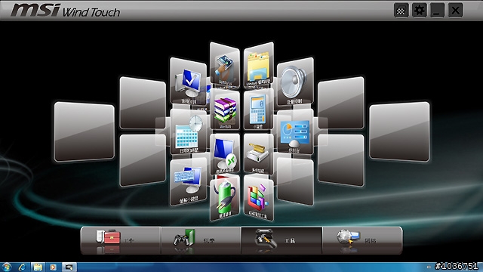Select the Wind Touch taskbar button
Viewport: 483px width, 272px height.
tap(69, 267)
